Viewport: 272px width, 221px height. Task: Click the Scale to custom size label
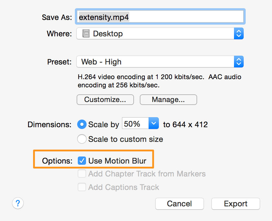125,139
